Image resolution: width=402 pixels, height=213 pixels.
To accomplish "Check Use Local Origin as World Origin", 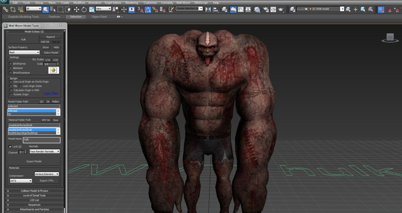I will [x=11, y=82].
